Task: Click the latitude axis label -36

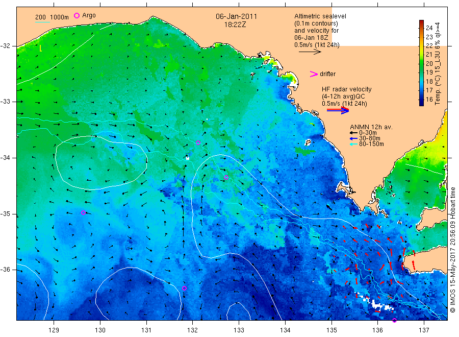Action: (5, 270)
